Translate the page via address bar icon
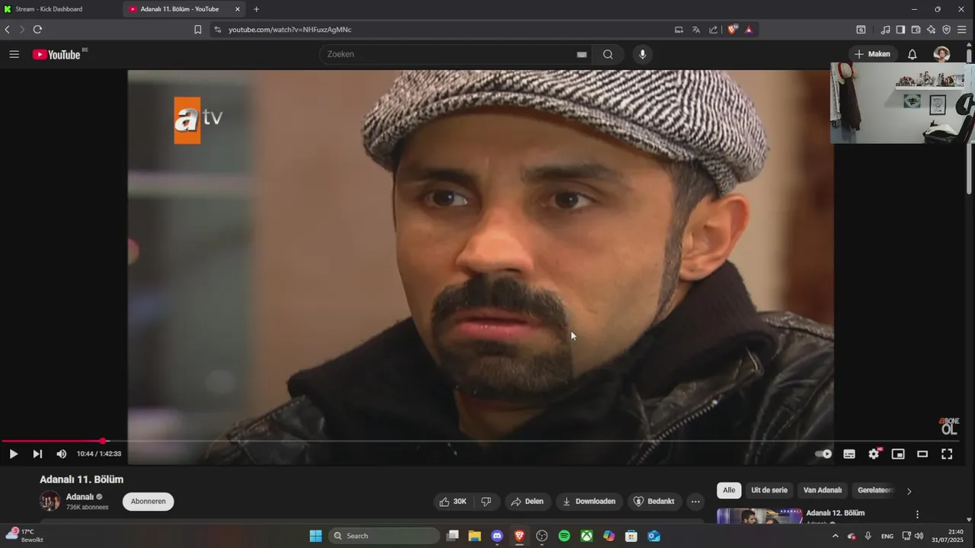The height and width of the screenshot is (548, 975). click(x=696, y=30)
